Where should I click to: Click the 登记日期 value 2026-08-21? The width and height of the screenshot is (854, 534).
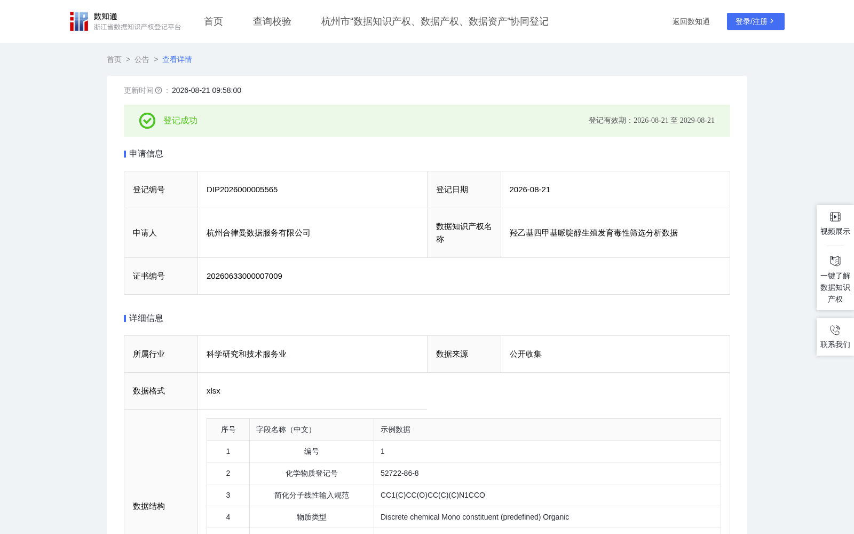530,190
